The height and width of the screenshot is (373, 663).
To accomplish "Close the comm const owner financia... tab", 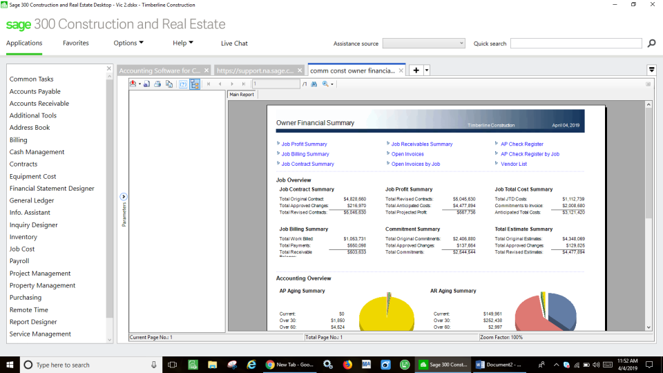I will click(401, 70).
